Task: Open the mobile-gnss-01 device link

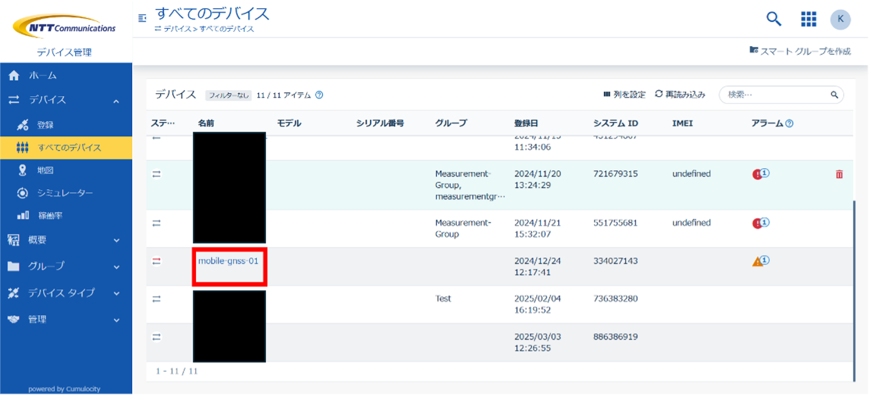Action: pos(228,261)
